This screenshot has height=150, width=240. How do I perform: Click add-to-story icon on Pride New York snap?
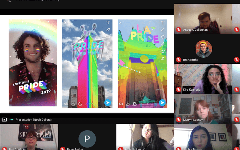click(80, 104)
